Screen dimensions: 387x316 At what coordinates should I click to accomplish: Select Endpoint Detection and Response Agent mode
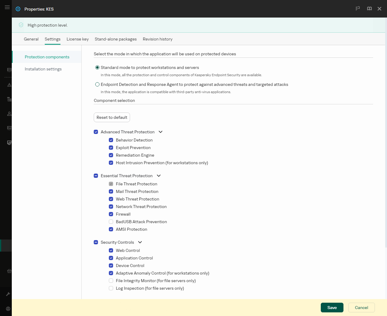pos(97,84)
